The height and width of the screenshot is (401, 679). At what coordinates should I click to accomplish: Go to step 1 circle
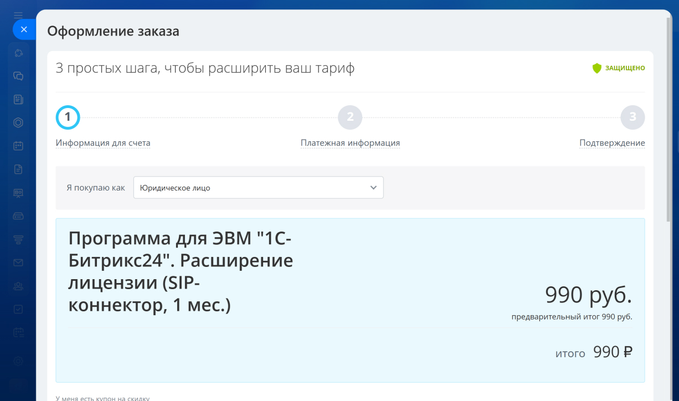[x=68, y=117]
